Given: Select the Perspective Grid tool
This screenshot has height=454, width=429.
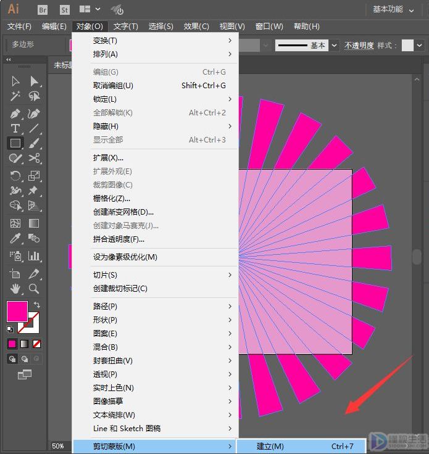Looking at the screenshot, I should pos(34,205).
